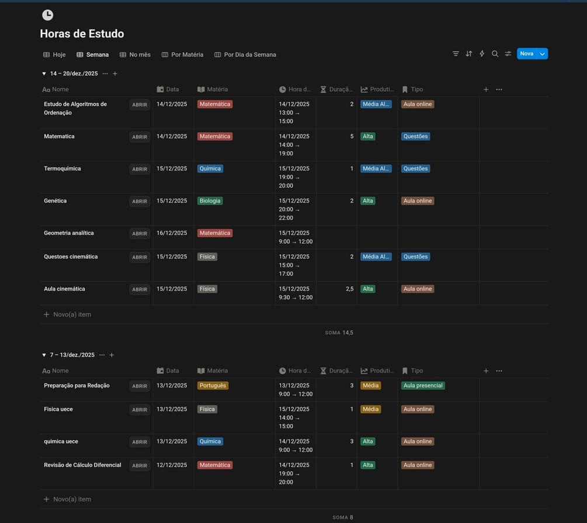The width and height of the screenshot is (587, 523).
Task: Switch to the Por Dia da Semana tab
Action: [x=245, y=55]
